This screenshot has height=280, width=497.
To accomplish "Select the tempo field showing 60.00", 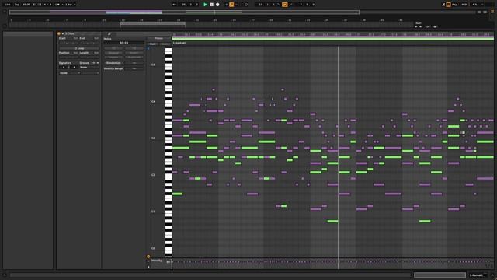I will pos(26,5).
